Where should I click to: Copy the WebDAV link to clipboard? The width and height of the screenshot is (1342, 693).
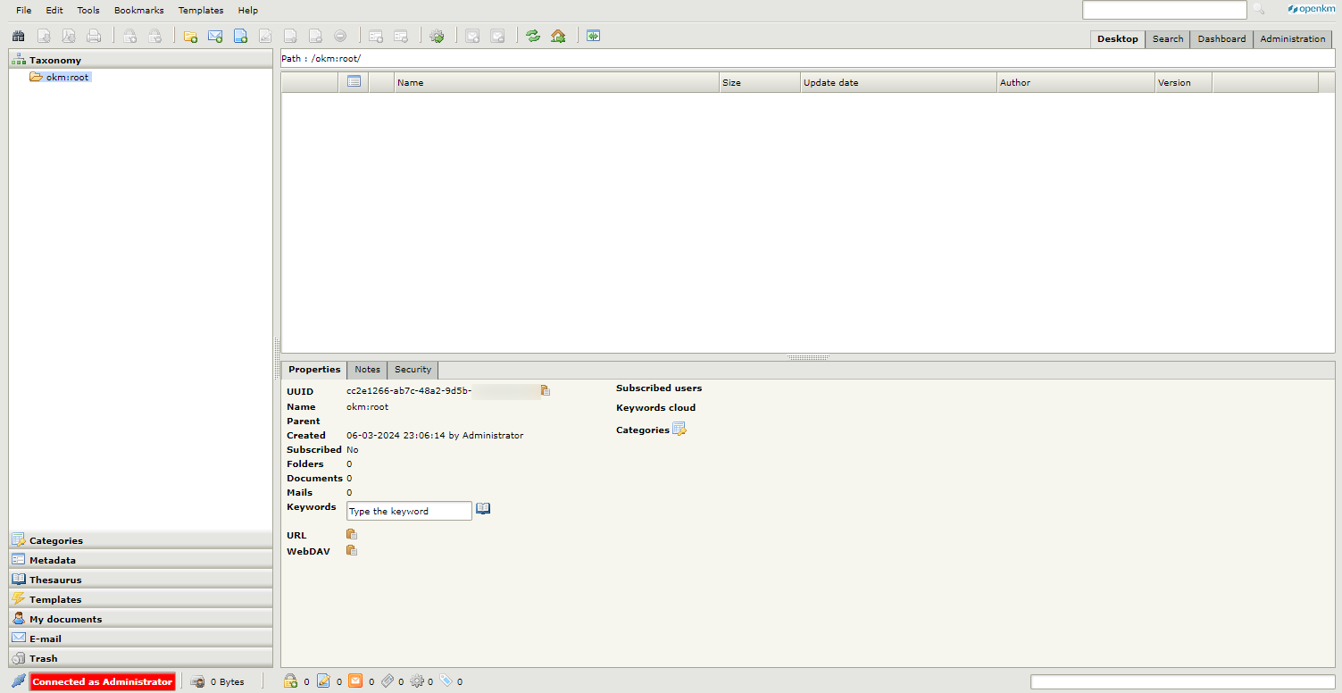click(351, 551)
